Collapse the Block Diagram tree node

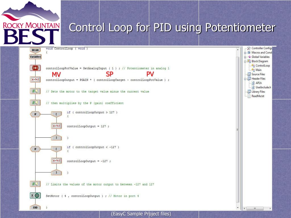[245, 61]
